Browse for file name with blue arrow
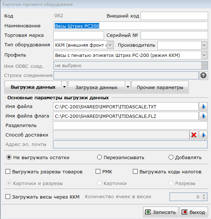This screenshot has width=211, height=219. click(203, 107)
